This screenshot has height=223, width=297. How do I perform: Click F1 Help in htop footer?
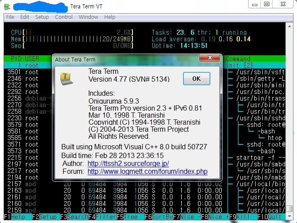pyautogui.click(x=18, y=217)
